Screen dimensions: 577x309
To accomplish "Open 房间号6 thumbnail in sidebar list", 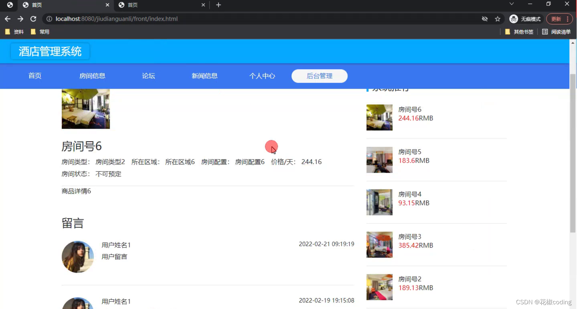I will coord(379,117).
